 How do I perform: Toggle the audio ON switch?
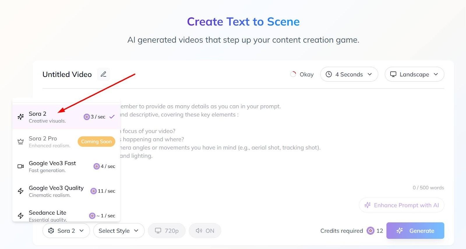pos(205,231)
